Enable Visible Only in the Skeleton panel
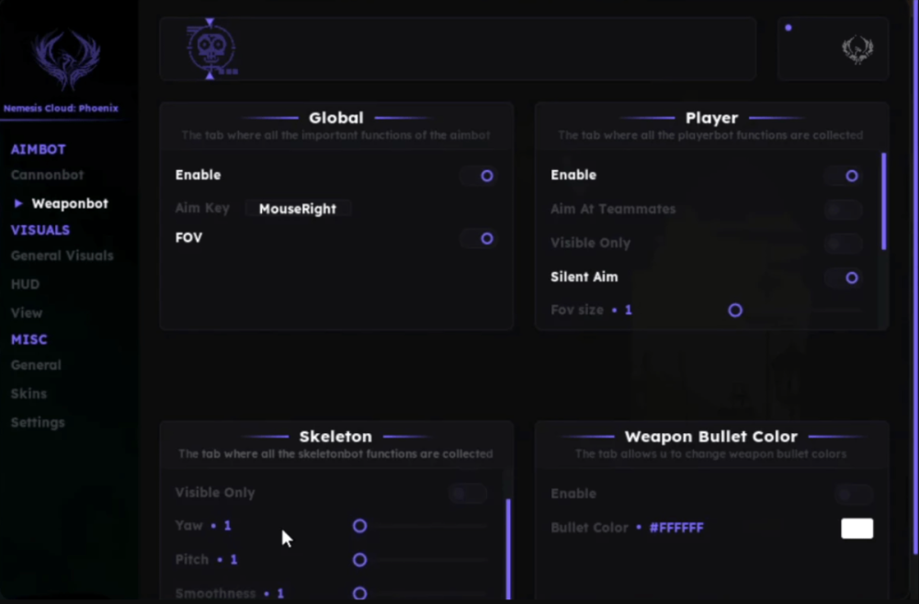919x604 pixels. (468, 493)
